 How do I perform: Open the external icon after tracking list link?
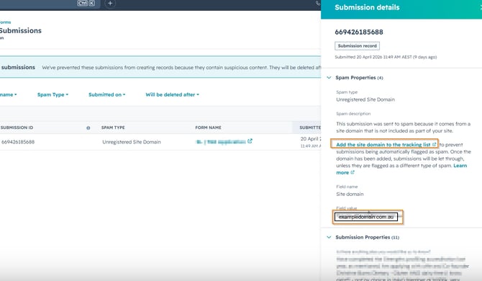click(434, 144)
